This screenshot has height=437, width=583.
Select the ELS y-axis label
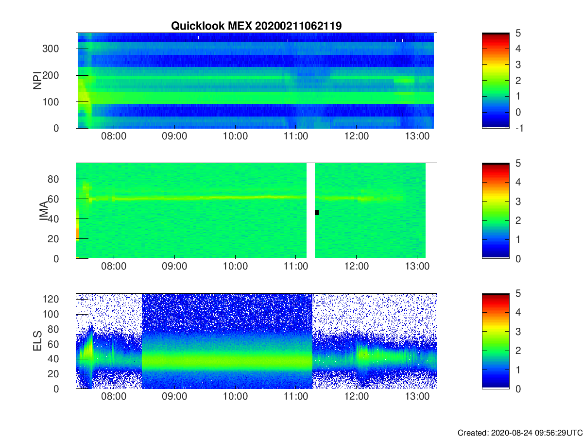coord(37,341)
